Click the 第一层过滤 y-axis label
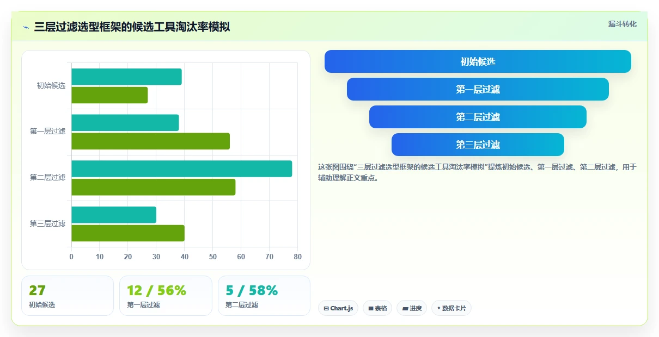Image resolution: width=659 pixels, height=337 pixels. click(47, 132)
